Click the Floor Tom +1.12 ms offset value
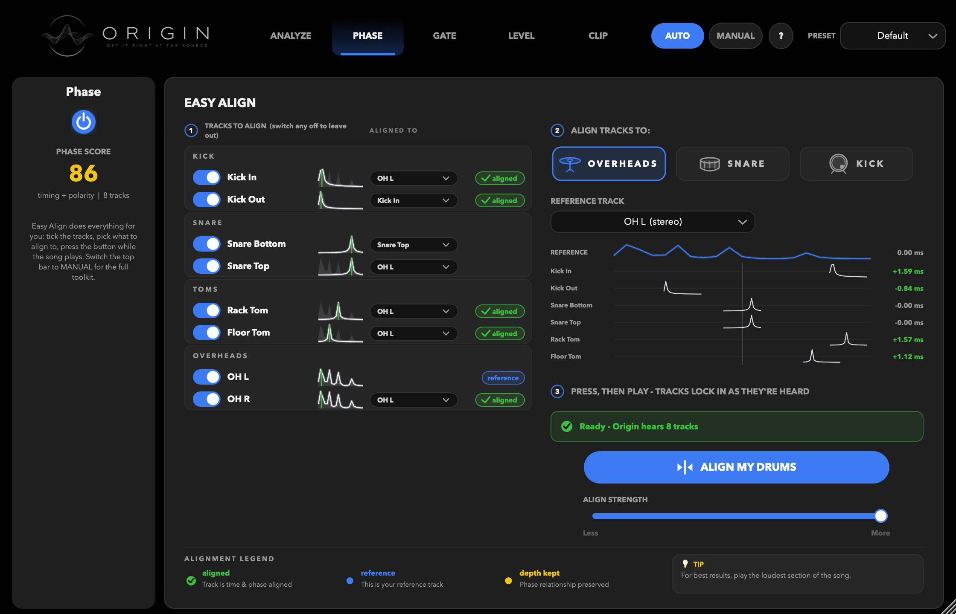Viewport: 956px width, 614px height. click(908, 356)
